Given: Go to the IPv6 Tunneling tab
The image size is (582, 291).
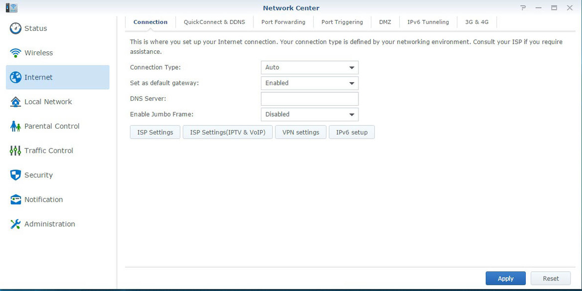Looking at the screenshot, I should 428,22.
